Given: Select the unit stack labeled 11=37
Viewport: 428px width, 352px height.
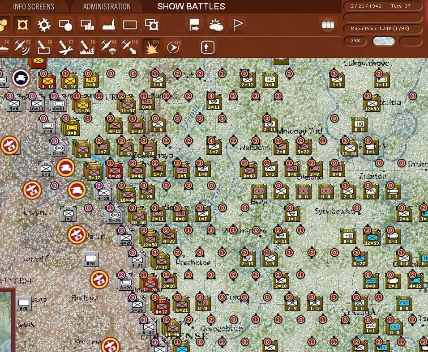Looking at the screenshot, I should 128,105.
